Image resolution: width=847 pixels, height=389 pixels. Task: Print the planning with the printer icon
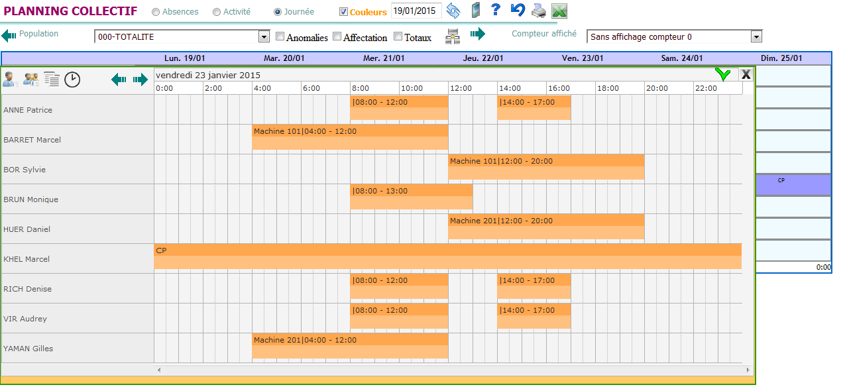(x=539, y=11)
